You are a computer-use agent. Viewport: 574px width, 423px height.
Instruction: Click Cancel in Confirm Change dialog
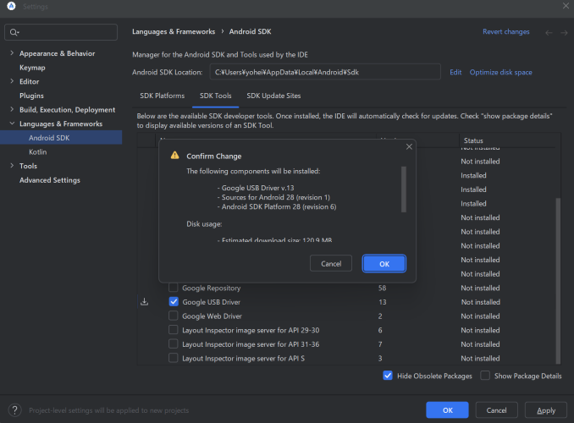[x=331, y=263]
